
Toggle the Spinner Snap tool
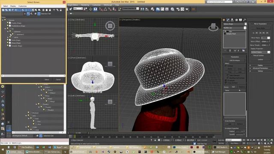[x=114, y=9]
